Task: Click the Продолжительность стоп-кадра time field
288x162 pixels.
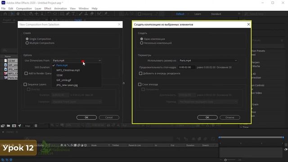Action: (x=187, y=67)
